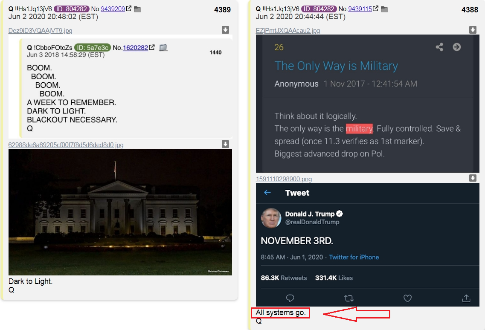Screen dimensions: 485x330
Task: Download the 1591110298900.png image
Action: 473,178
